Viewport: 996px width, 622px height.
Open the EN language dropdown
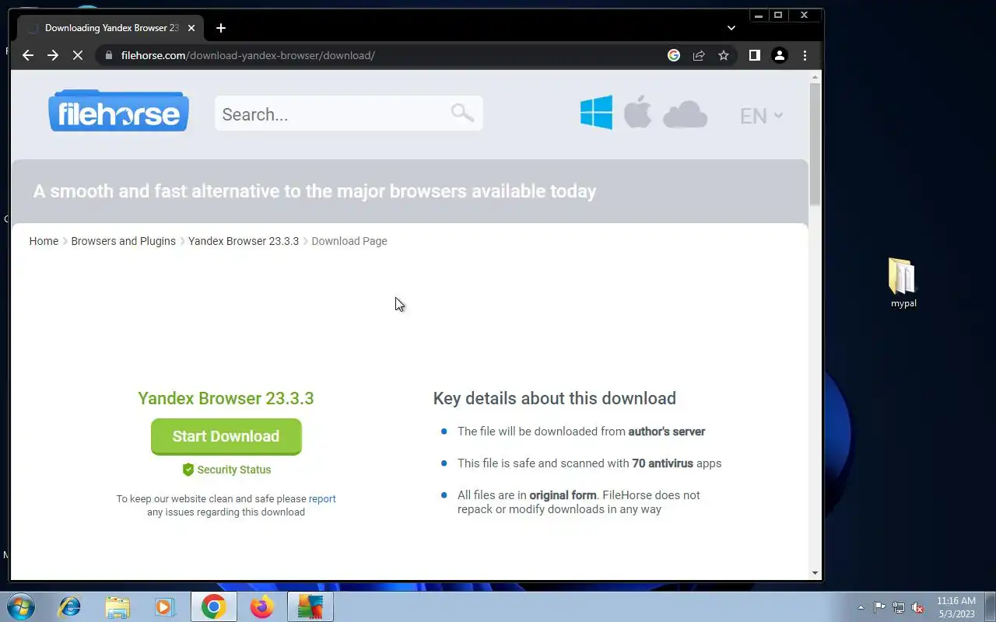(761, 116)
